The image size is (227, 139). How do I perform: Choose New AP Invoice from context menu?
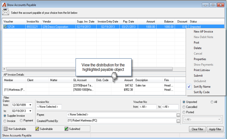pyautogui.click(x=203, y=32)
